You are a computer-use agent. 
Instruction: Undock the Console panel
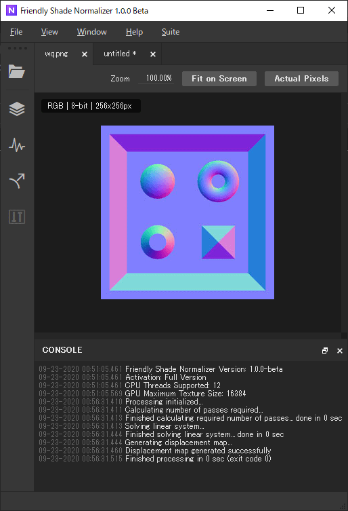324,351
